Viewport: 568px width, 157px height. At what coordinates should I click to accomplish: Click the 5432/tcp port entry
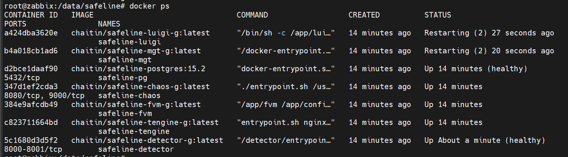(x=22, y=78)
